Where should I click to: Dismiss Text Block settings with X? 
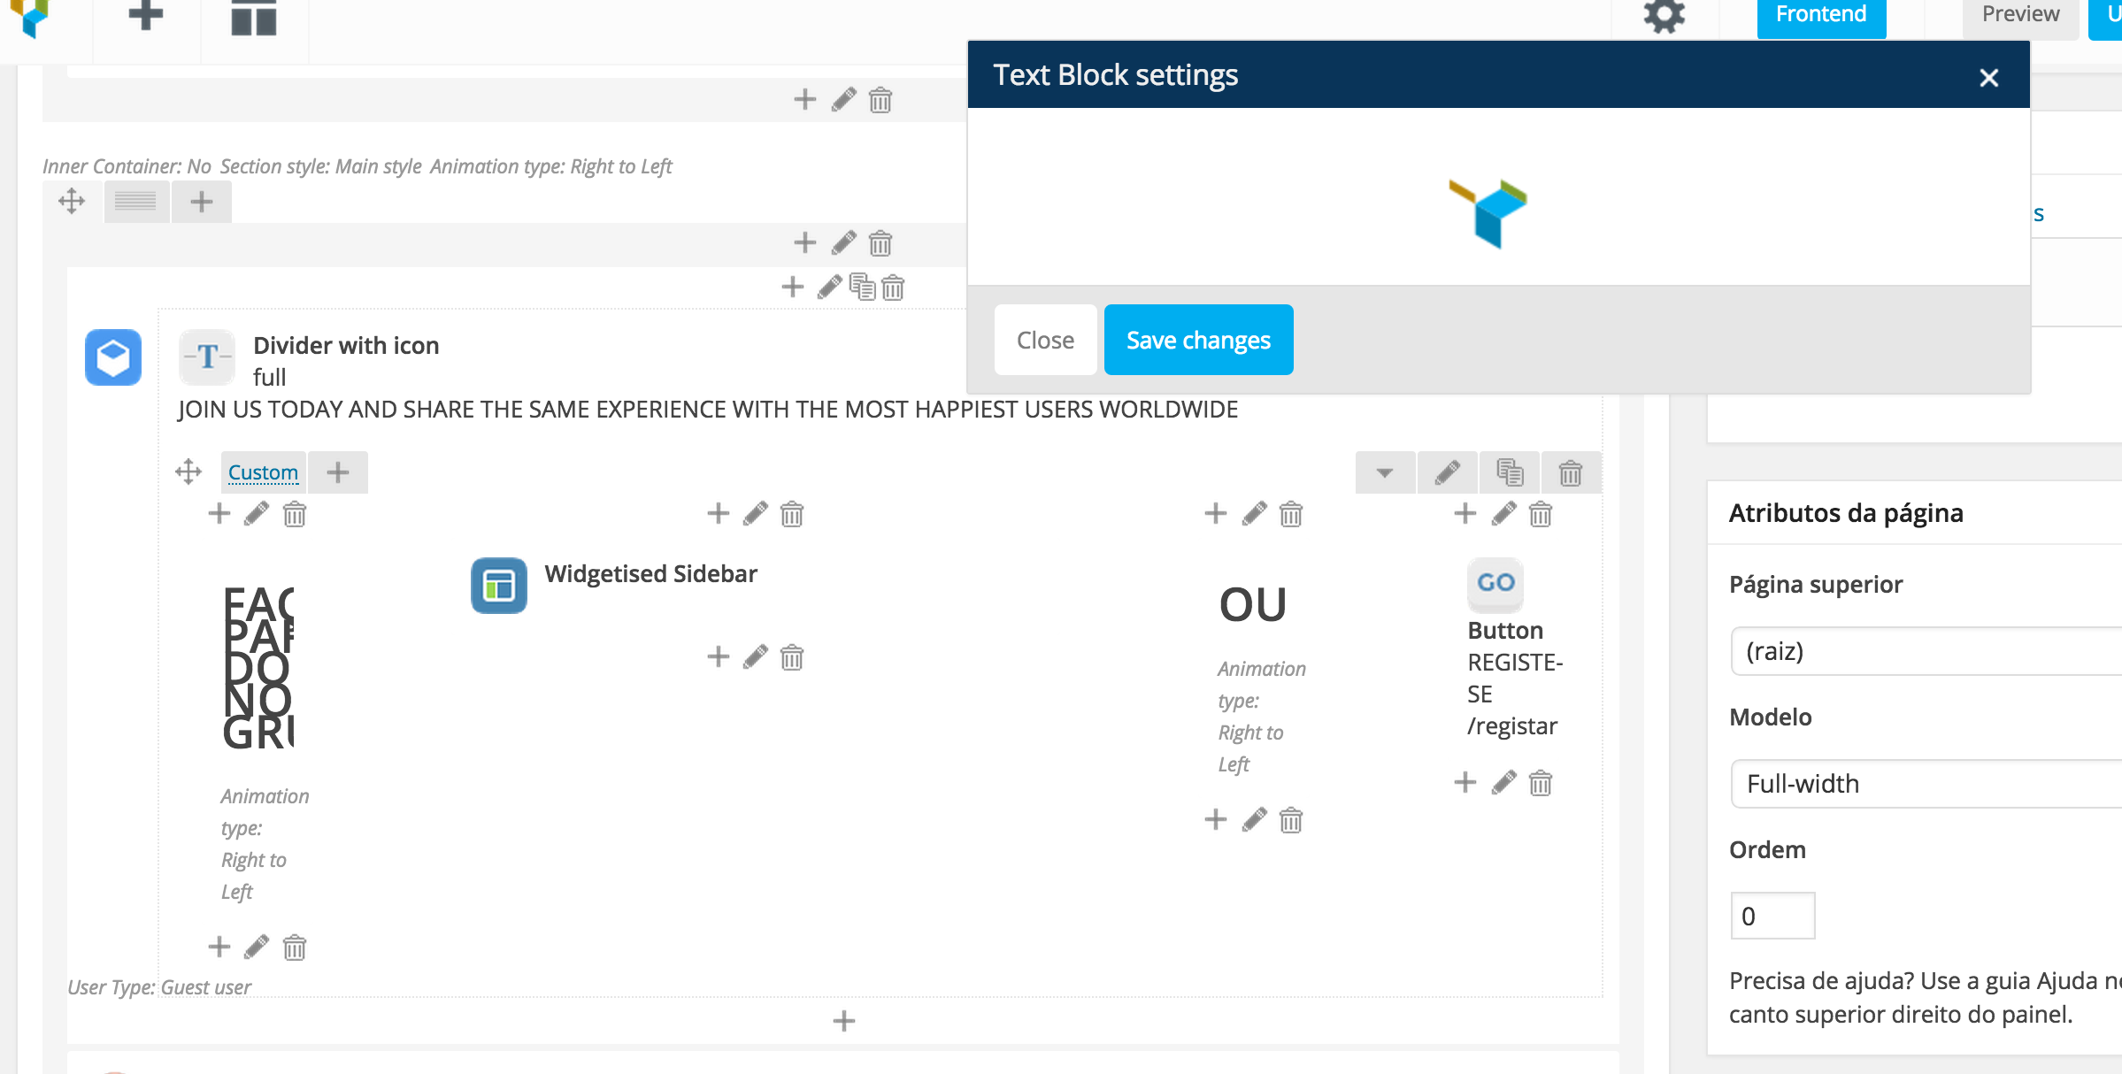pos(1989,78)
